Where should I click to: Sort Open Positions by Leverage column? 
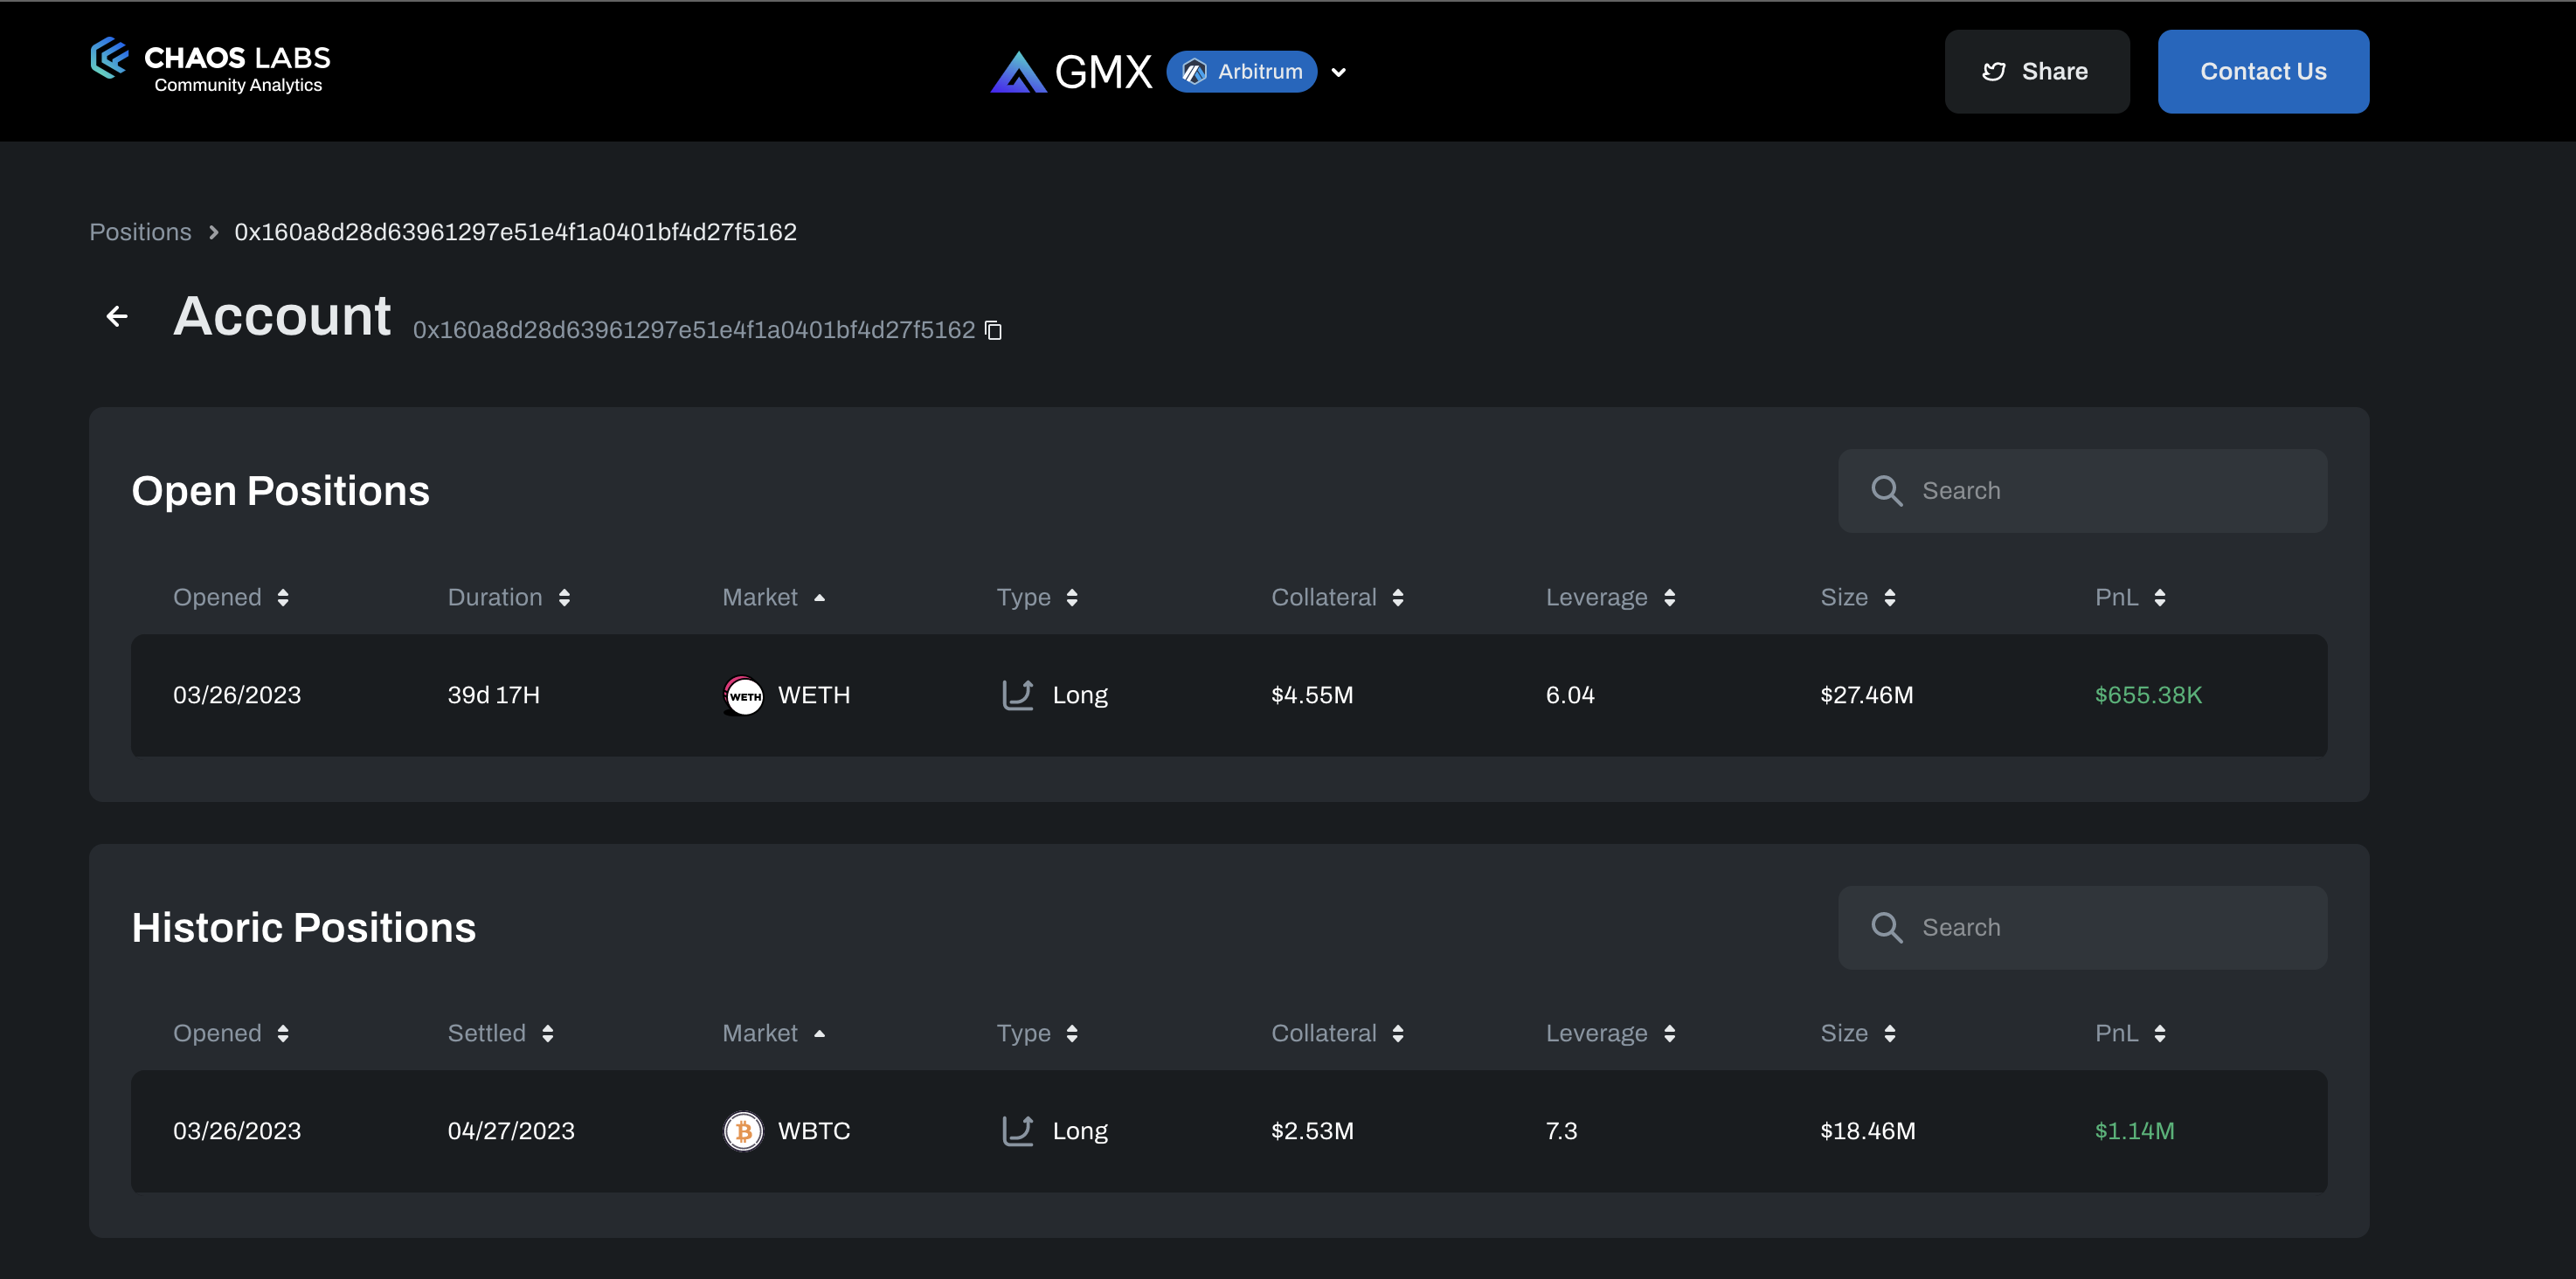coord(1669,598)
